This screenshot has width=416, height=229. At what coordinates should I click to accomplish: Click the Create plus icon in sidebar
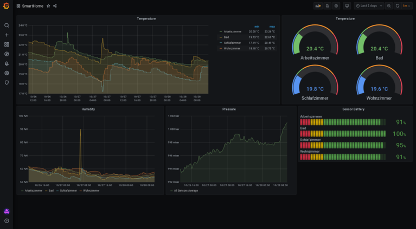pos(7,35)
